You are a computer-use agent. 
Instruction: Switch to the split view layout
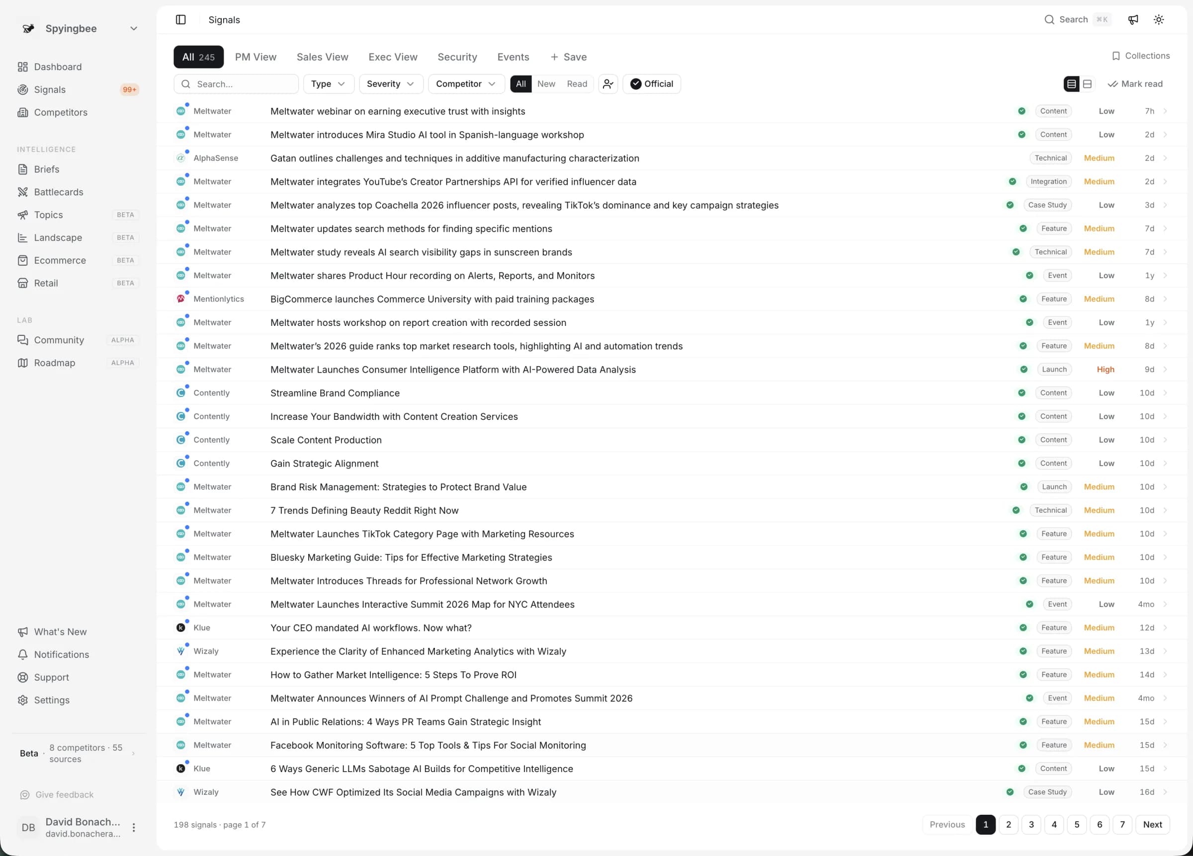(1088, 83)
